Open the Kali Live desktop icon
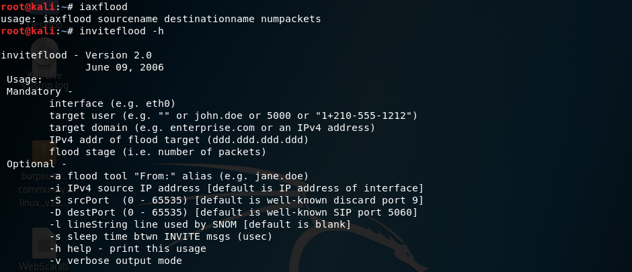This screenshot has height=272, width=632. tap(45, 52)
